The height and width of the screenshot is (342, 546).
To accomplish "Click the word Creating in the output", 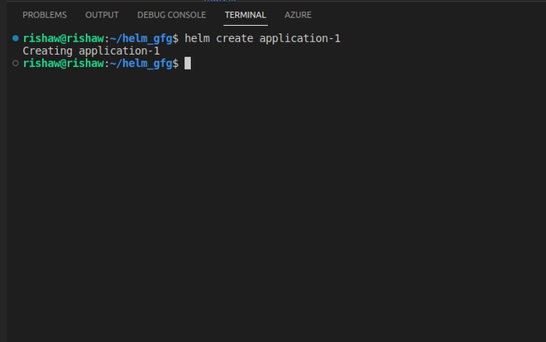I will tap(48, 51).
